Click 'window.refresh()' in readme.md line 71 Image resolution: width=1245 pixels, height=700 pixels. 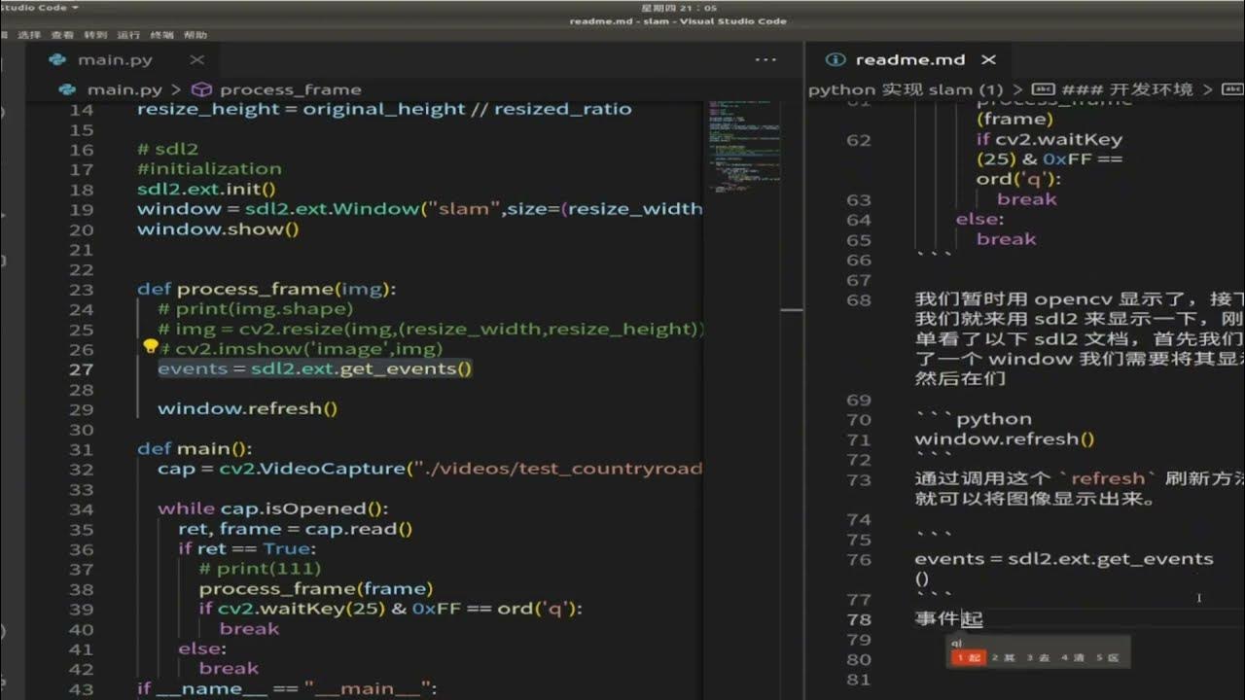pos(1005,438)
